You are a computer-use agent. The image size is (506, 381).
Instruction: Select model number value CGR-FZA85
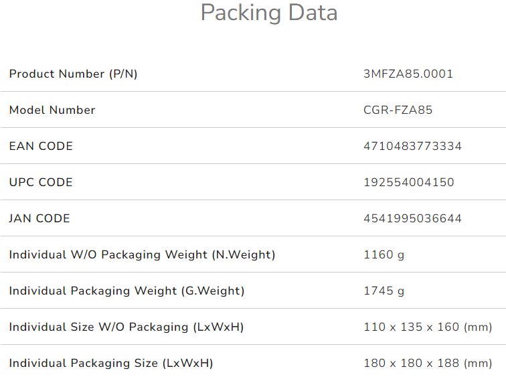[398, 110]
